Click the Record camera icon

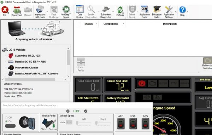[28, 11]
